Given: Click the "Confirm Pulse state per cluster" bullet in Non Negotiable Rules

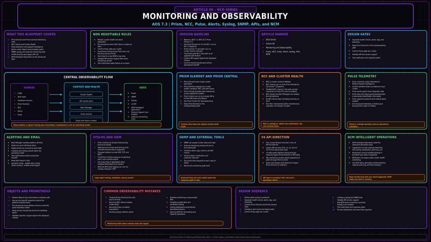Looking at the screenshot, I should click(110, 49).
